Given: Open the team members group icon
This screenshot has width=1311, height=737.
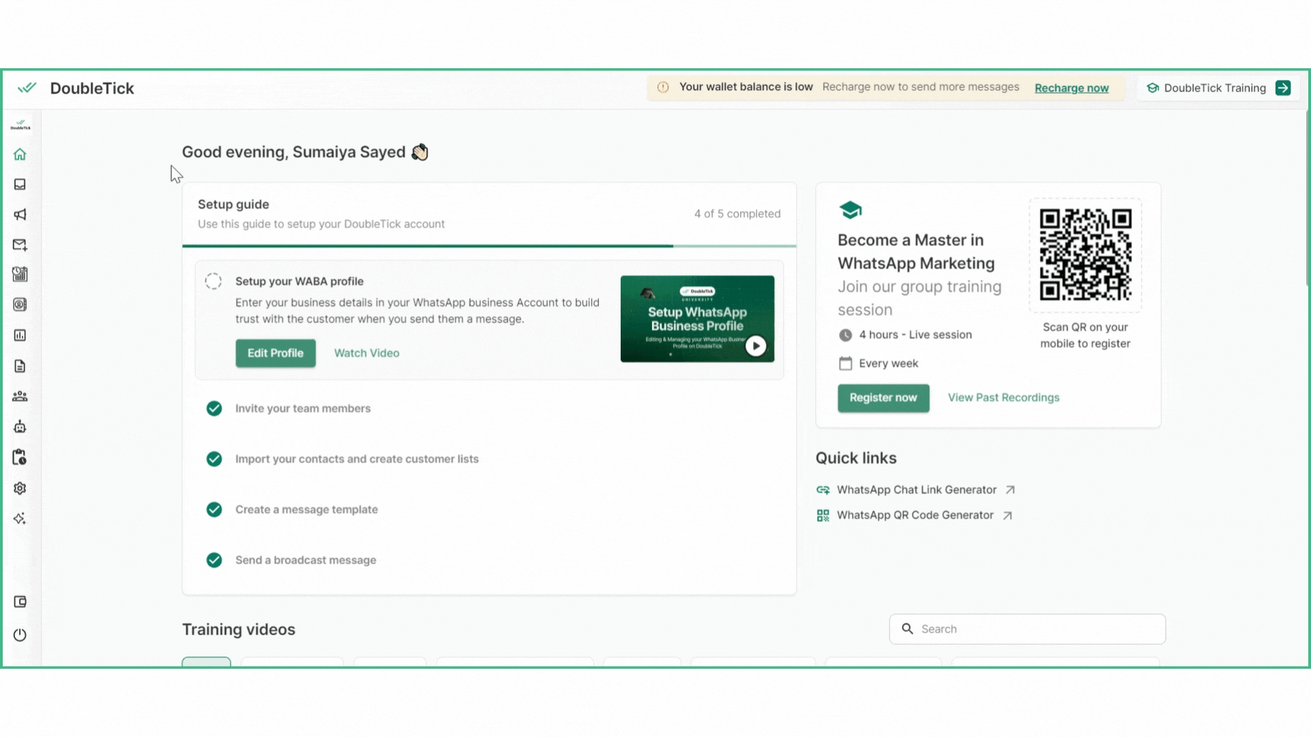Looking at the screenshot, I should 20,396.
